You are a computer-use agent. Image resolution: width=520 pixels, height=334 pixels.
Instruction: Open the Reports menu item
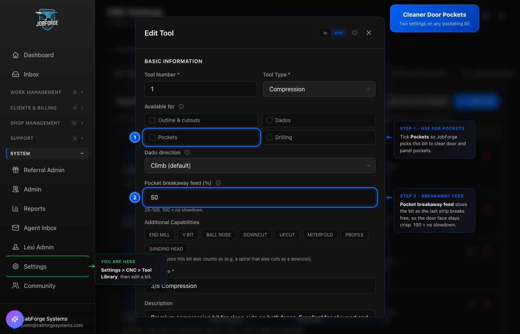[x=47, y=209]
